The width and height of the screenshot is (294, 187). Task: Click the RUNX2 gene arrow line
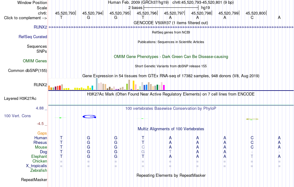coord(171,27)
